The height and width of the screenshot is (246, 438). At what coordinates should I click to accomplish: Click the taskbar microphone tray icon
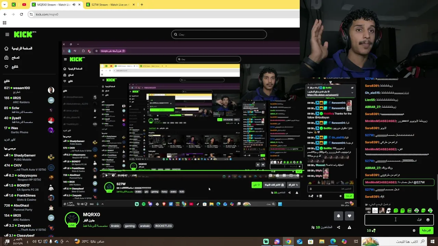click(51, 242)
